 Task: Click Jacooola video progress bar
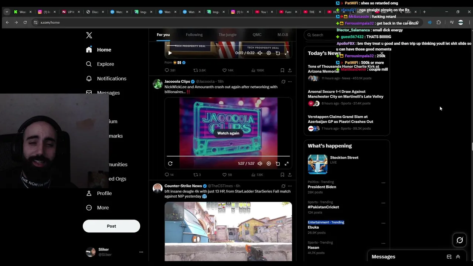click(x=228, y=156)
